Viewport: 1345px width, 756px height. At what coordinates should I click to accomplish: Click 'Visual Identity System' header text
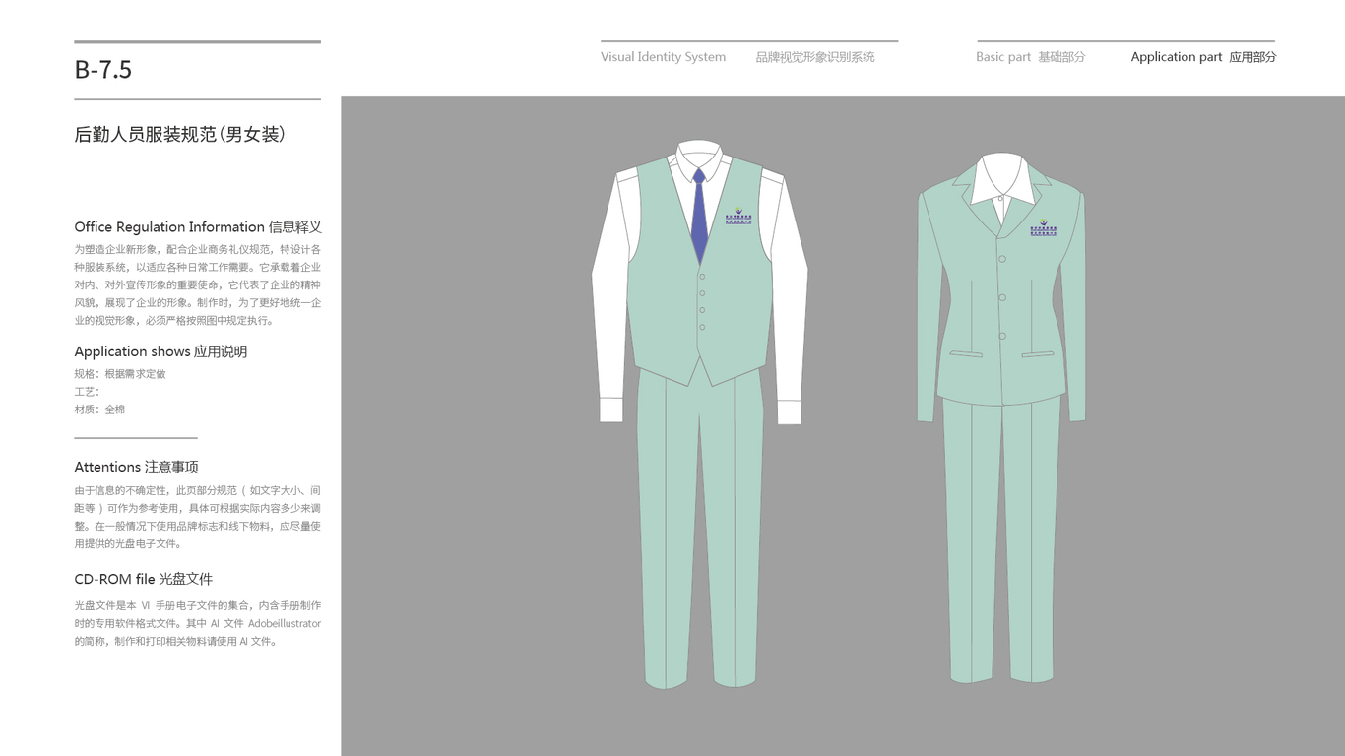(x=663, y=57)
